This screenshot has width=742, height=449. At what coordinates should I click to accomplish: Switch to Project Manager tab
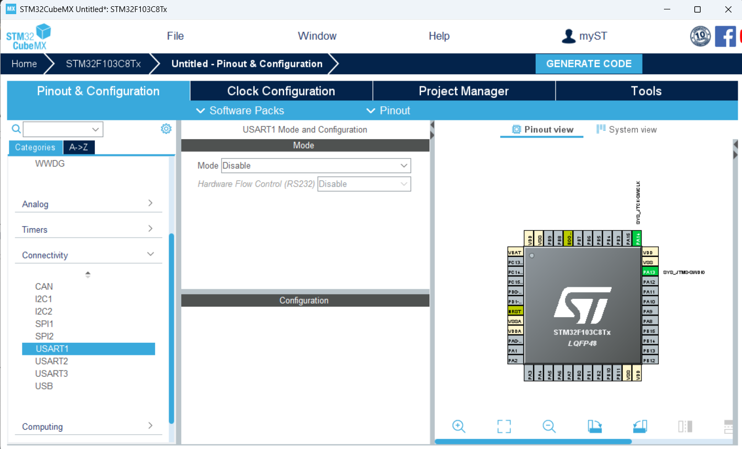click(464, 91)
